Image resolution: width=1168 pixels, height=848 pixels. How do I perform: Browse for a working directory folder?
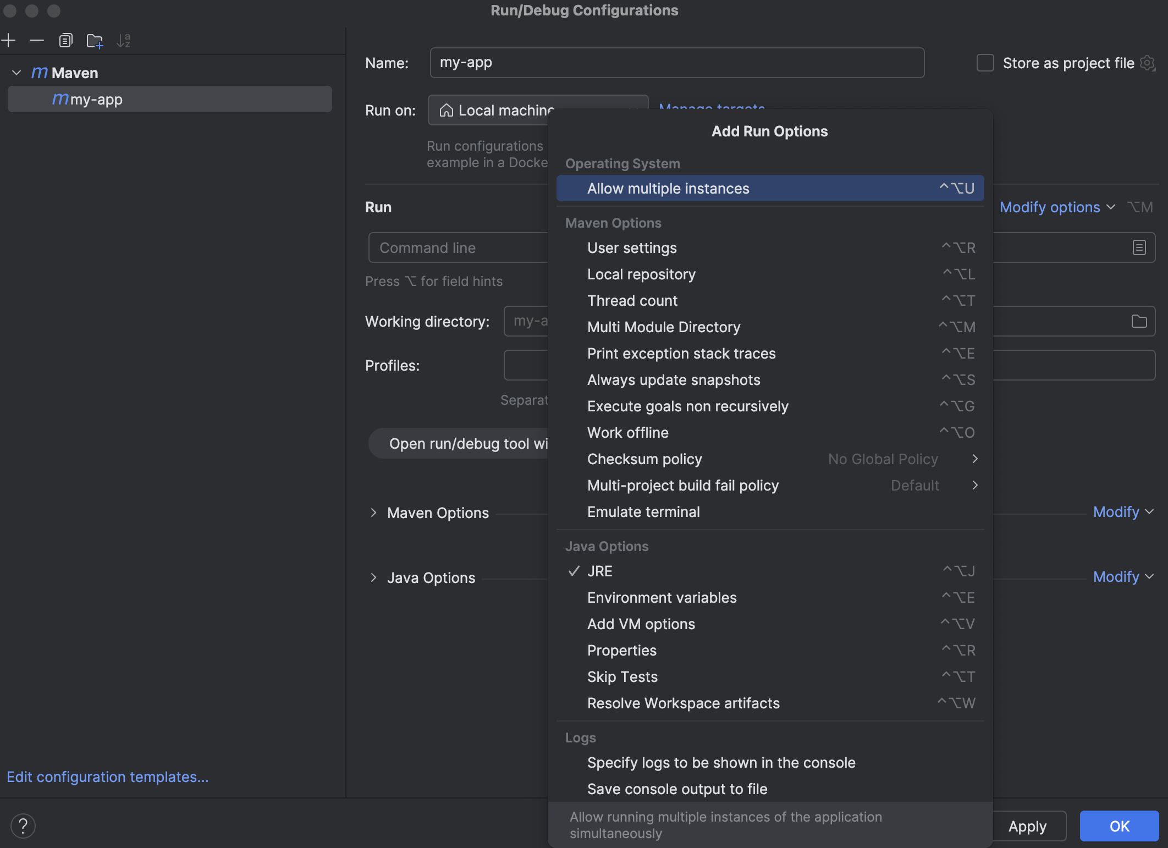coord(1139,321)
